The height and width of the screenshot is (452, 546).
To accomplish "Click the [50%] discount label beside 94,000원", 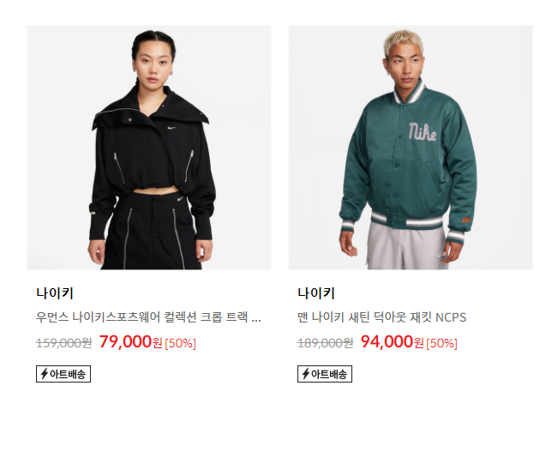I will 441,343.
